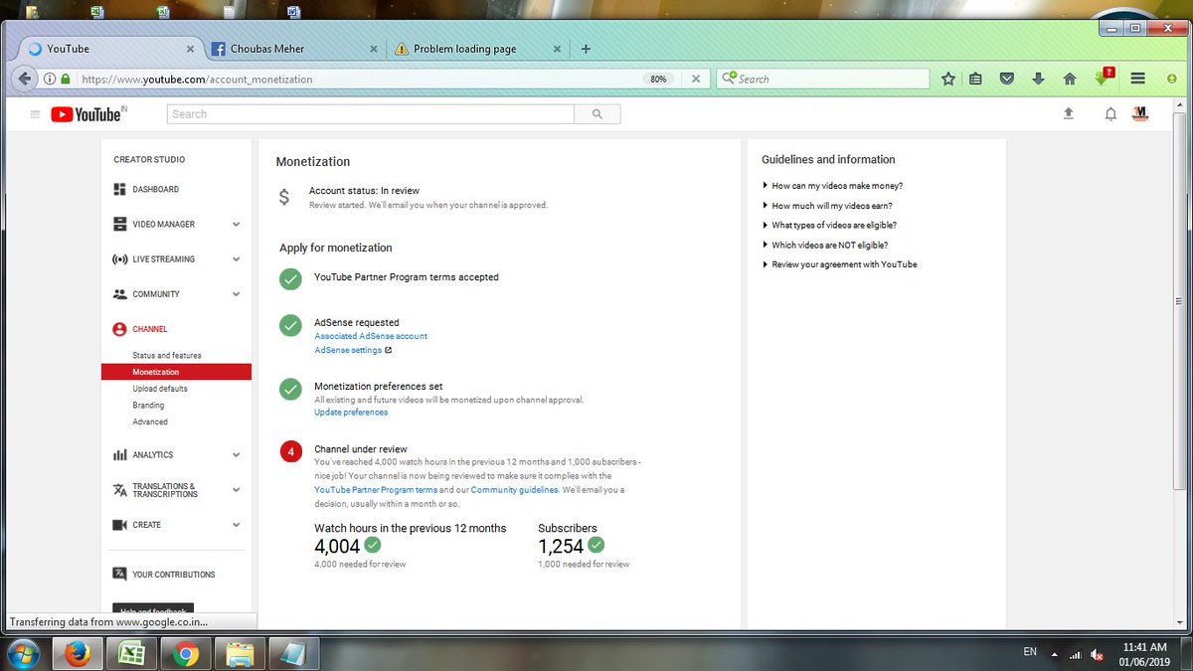Open the channel avatar account menu
This screenshot has width=1193, height=671.
[1140, 114]
